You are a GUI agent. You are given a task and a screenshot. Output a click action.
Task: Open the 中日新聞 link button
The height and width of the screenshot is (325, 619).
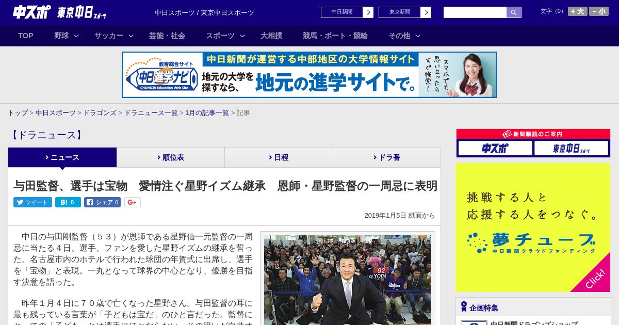347,12
